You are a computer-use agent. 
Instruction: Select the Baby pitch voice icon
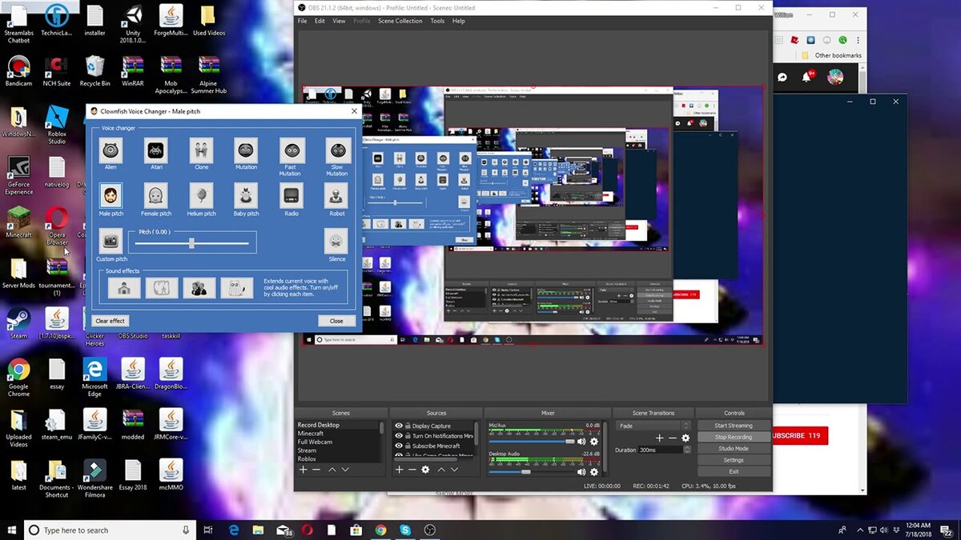click(x=246, y=195)
